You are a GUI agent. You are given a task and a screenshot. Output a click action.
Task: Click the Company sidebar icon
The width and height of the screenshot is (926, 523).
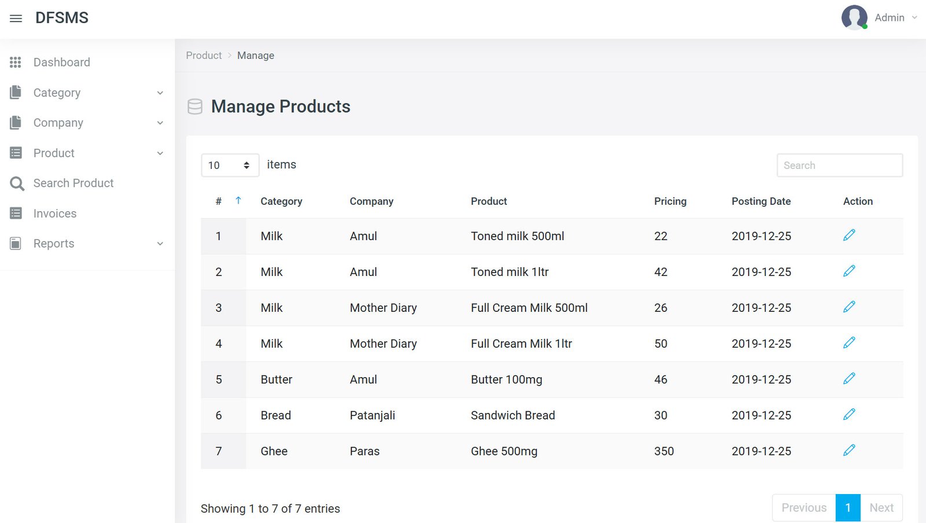(x=16, y=122)
